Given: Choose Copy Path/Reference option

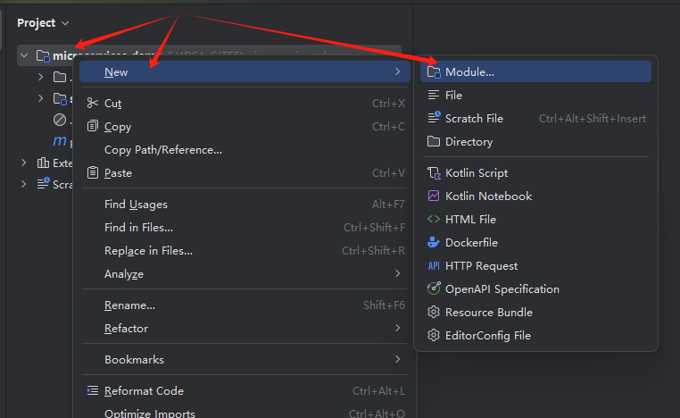Looking at the screenshot, I should click(x=163, y=150).
